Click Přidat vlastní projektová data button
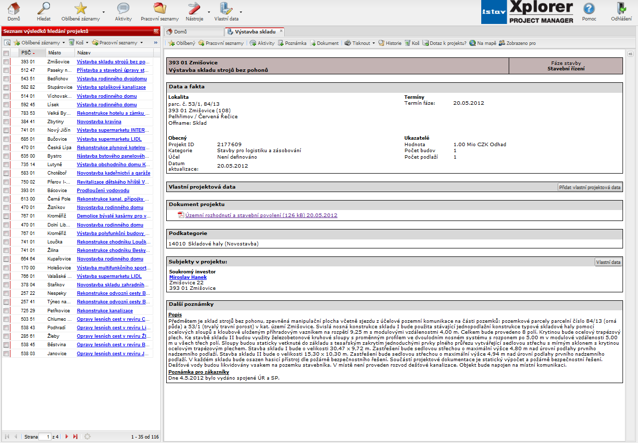Image resolution: width=638 pixels, height=443 pixels. [590, 187]
